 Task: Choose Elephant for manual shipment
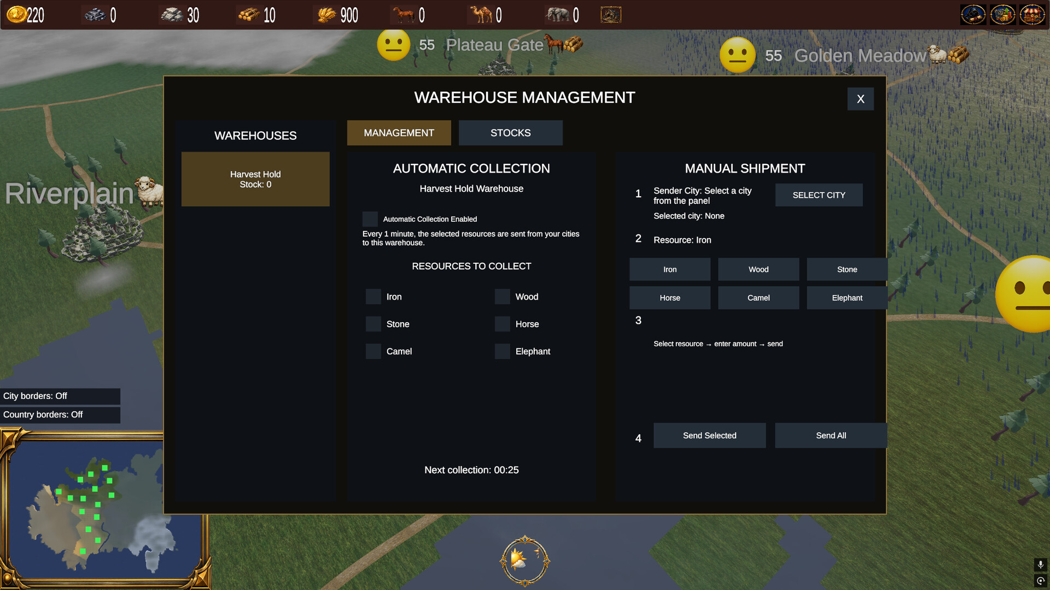coord(847,298)
